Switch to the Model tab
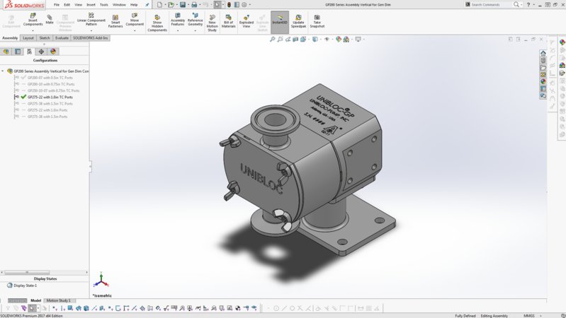The height and width of the screenshot is (318, 566). [35, 300]
